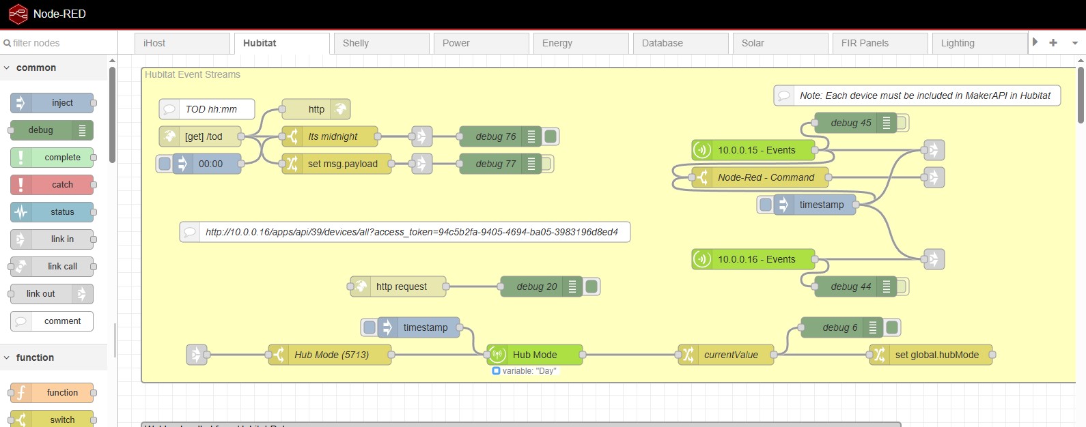Image resolution: width=1086 pixels, height=427 pixels.
Task: Select the catch node in the palette
Action: tap(53, 185)
